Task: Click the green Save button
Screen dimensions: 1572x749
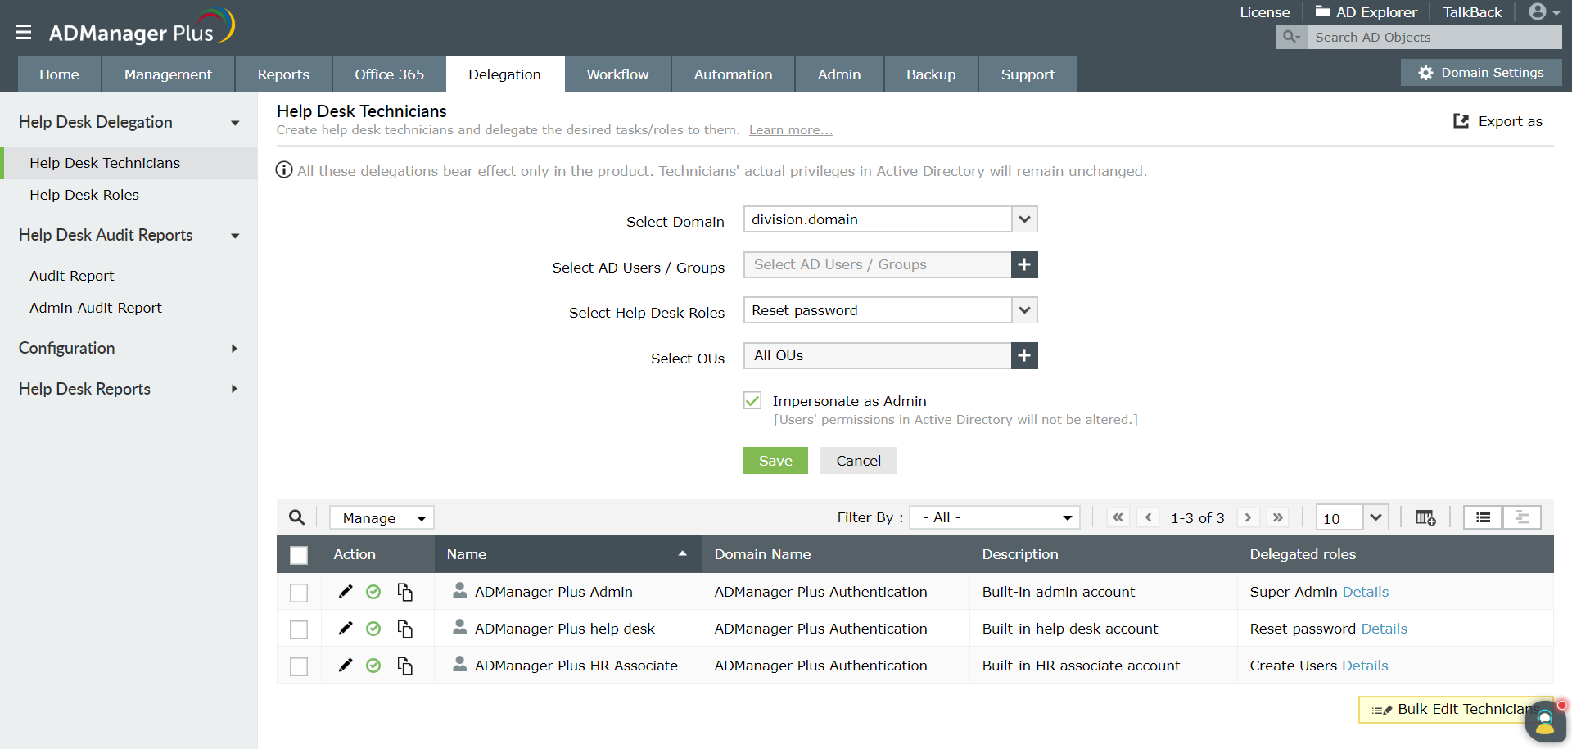Action: click(775, 461)
